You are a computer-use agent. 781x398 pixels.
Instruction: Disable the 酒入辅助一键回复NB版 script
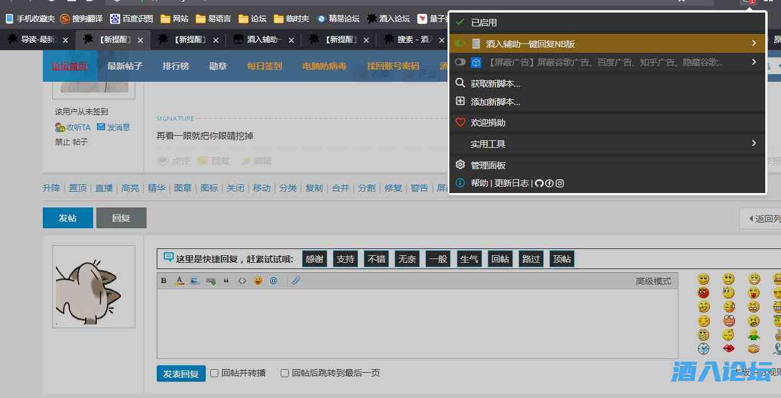(x=460, y=43)
